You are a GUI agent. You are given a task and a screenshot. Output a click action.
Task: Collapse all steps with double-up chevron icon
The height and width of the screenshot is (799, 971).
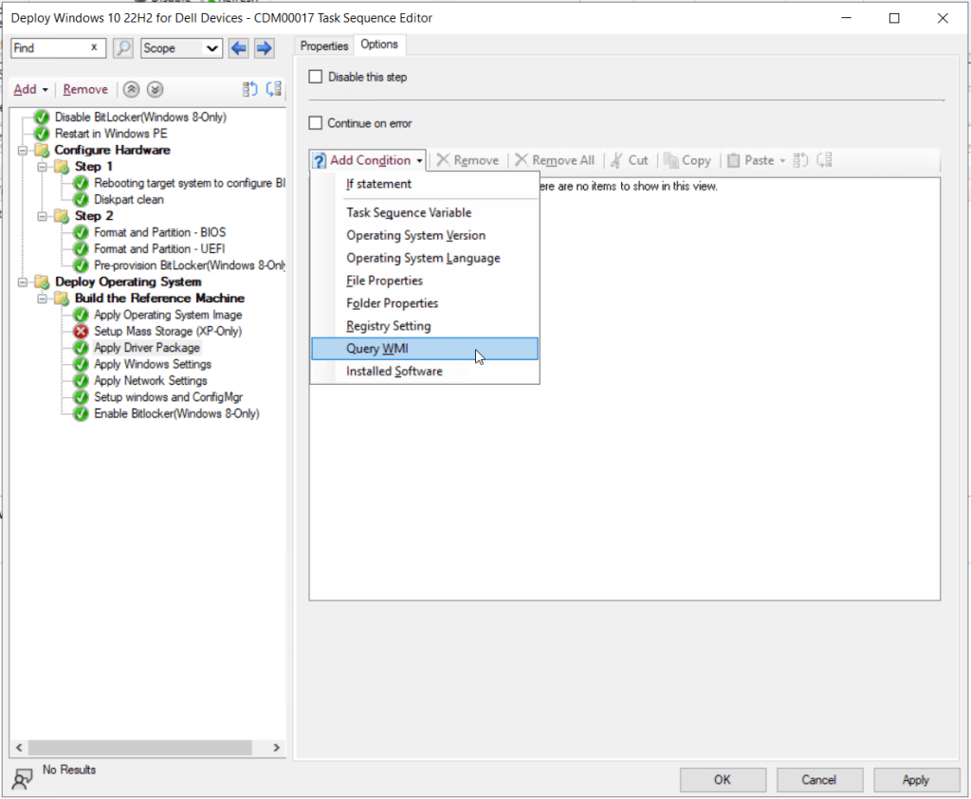point(132,89)
